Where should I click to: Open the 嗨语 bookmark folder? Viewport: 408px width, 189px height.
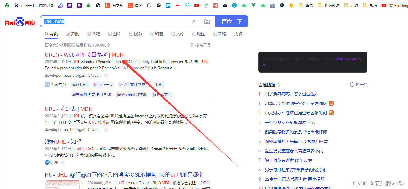pyautogui.click(x=306, y=5)
